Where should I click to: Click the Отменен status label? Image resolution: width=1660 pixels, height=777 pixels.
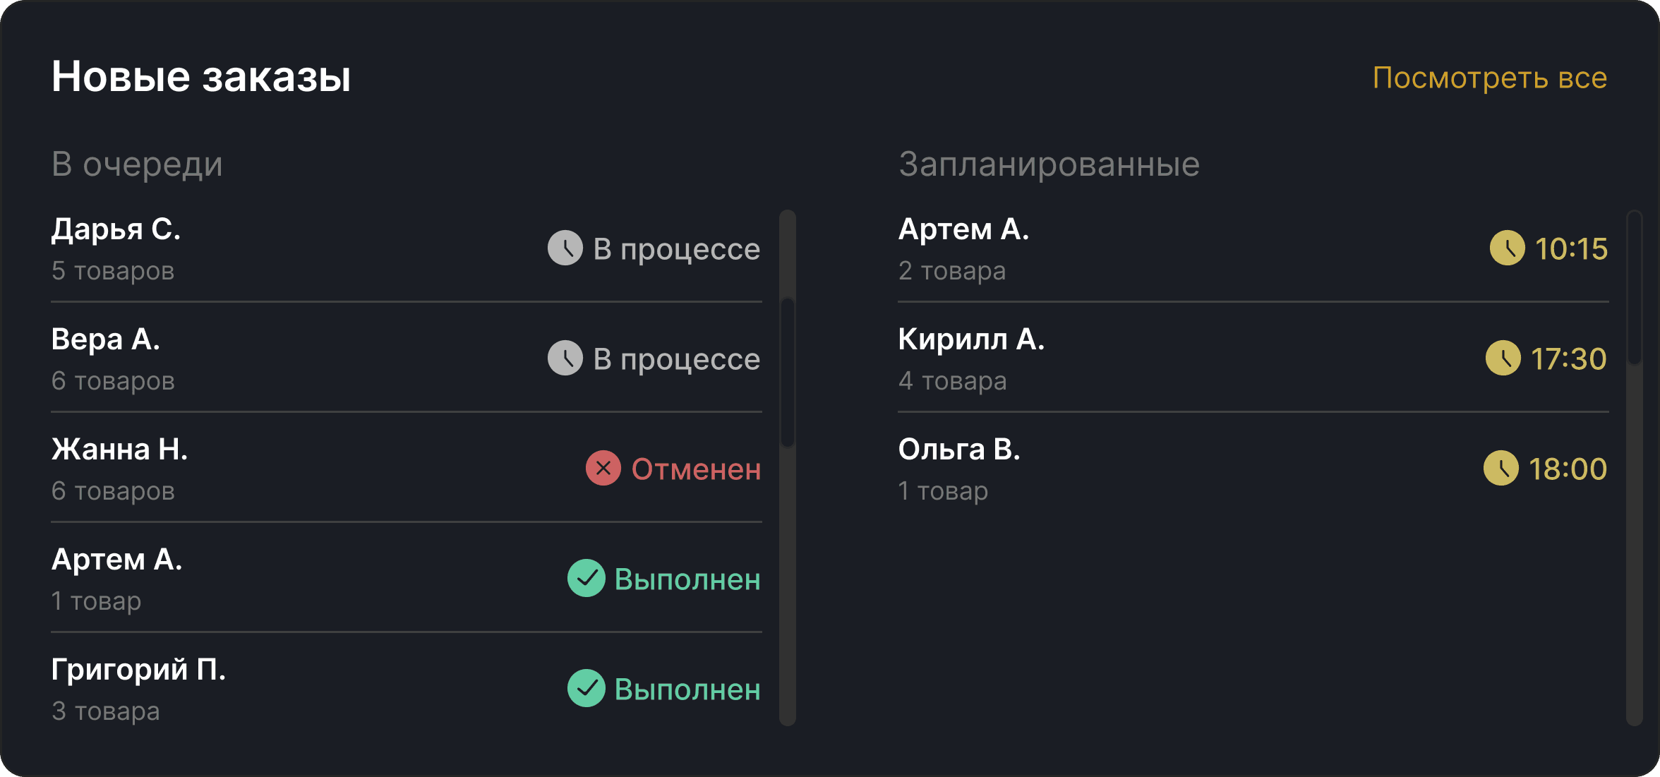click(x=696, y=469)
